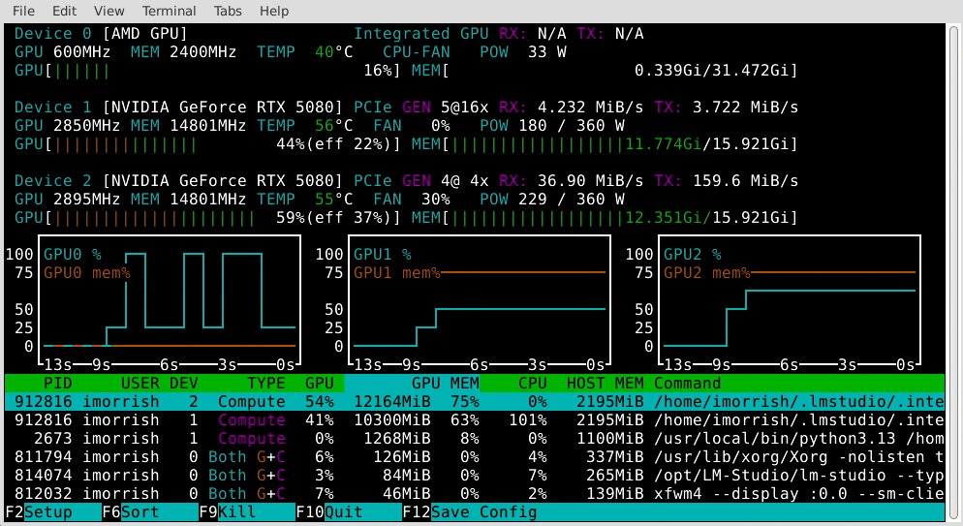Image resolution: width=963 pixels, height=526 pixels.
Task: Click Device 1 power reading 180 / 360 W
Action: 572,125
